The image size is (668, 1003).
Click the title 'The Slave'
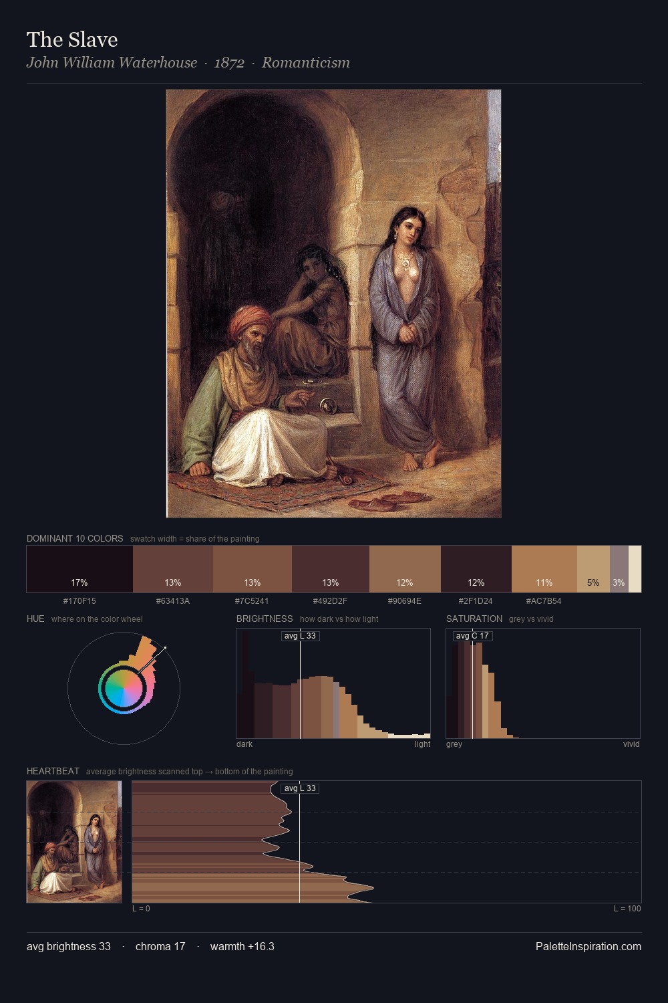click(72, 39)
